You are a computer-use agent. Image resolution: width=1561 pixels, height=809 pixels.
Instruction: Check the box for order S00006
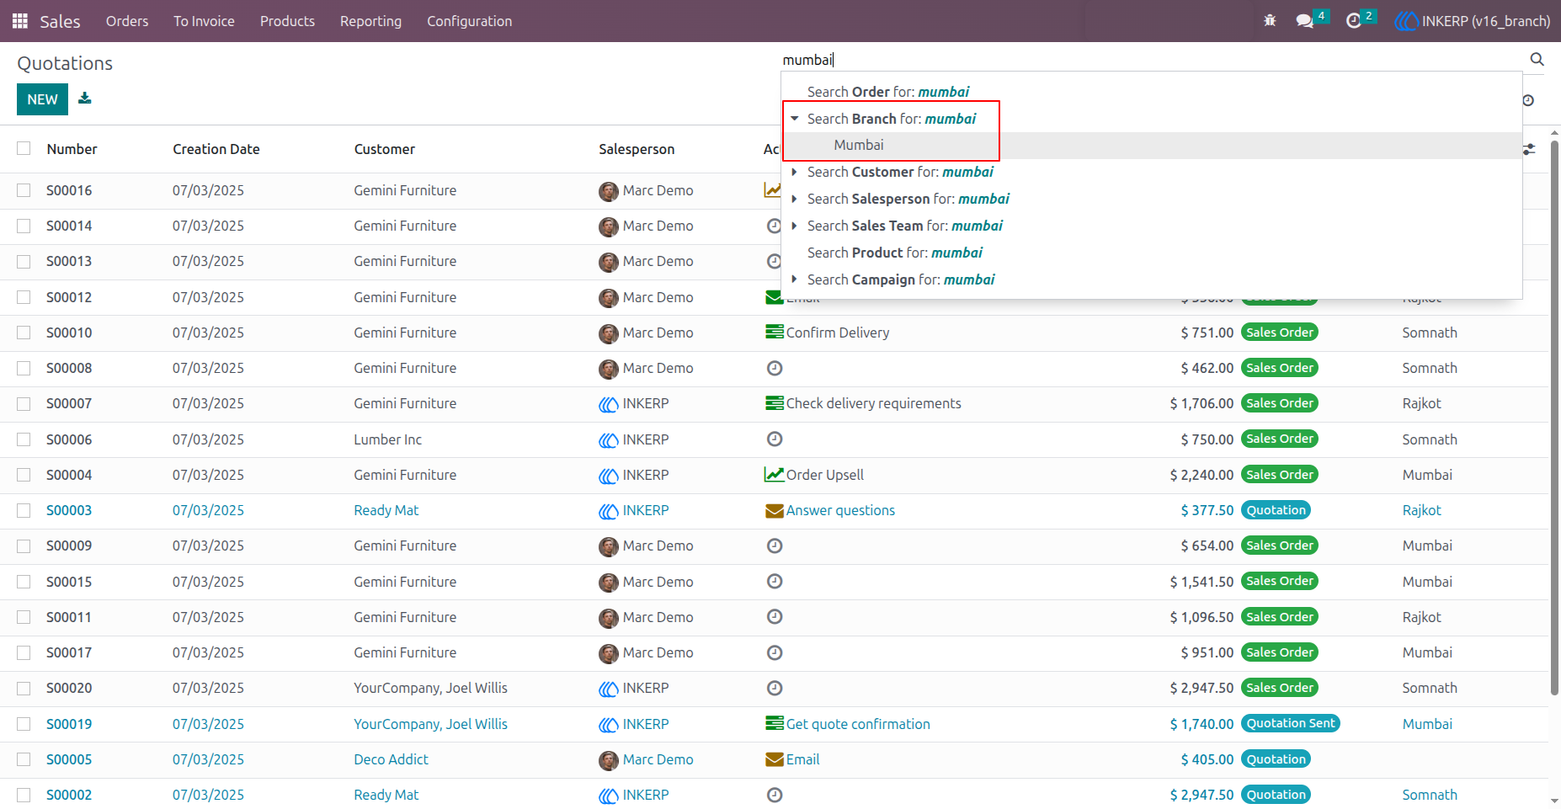click(x=24, y=439)
